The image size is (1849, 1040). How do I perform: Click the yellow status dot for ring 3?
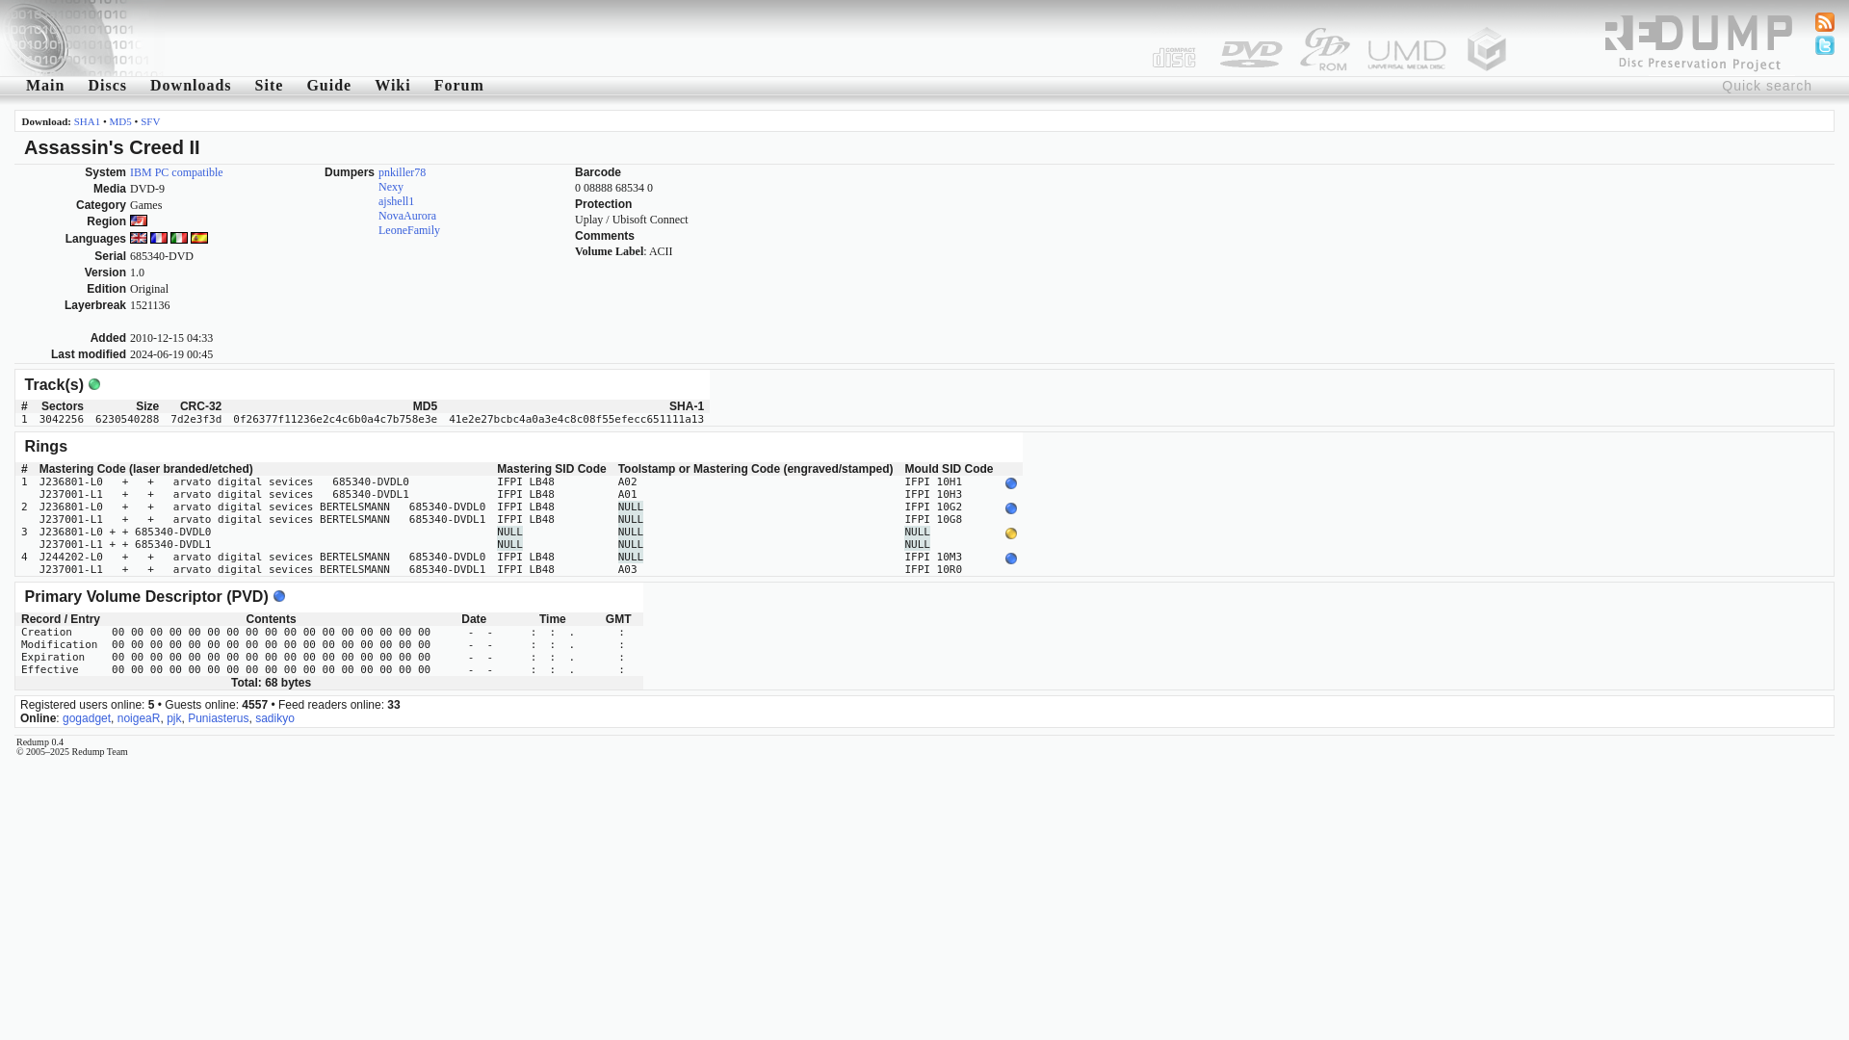pos(1010,533)
